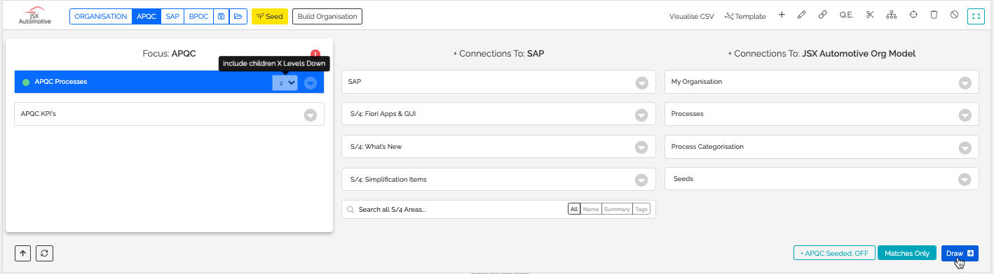Viewport: 994px width, 274px height.
Task: Open the Template option
Action: pyautogui.click(x=745, y=16)
